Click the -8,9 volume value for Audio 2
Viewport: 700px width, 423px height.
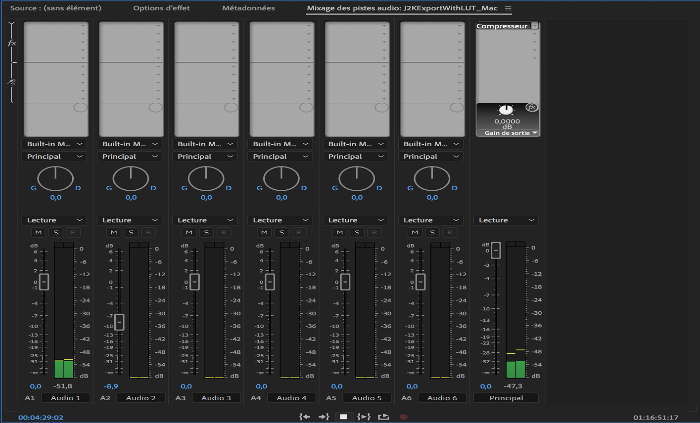(x=111, y=386)
